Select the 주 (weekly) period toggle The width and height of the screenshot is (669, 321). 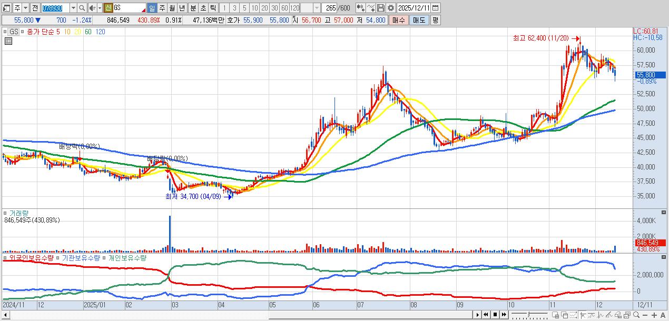(x=162, y=8)
